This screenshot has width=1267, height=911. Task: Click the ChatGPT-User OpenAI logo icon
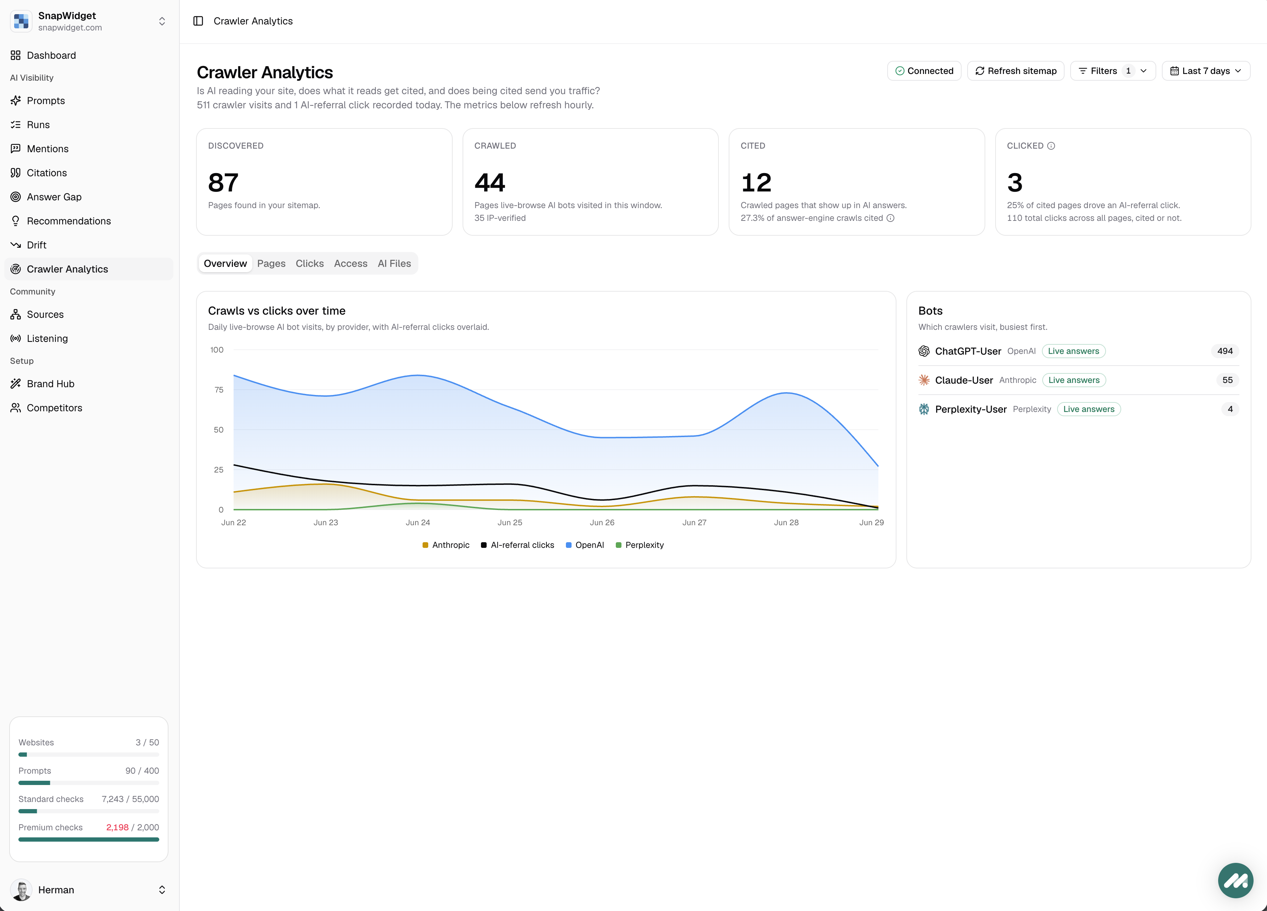[x=924, y=351]
